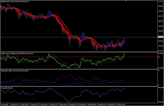Image resolution: width=164 pixels, height=106 pixels.
Task: Click the 233.70 price axis label
Action: (161, 16)
